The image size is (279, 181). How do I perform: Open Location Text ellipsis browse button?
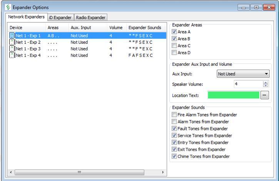[264, 95]
